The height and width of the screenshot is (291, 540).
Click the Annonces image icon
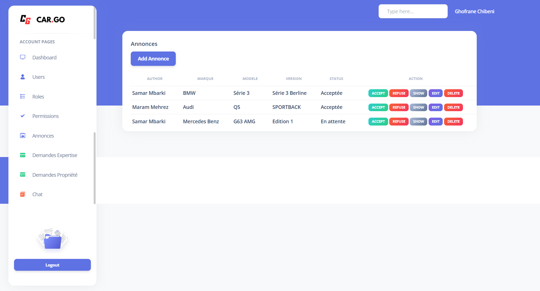[23, 135]
